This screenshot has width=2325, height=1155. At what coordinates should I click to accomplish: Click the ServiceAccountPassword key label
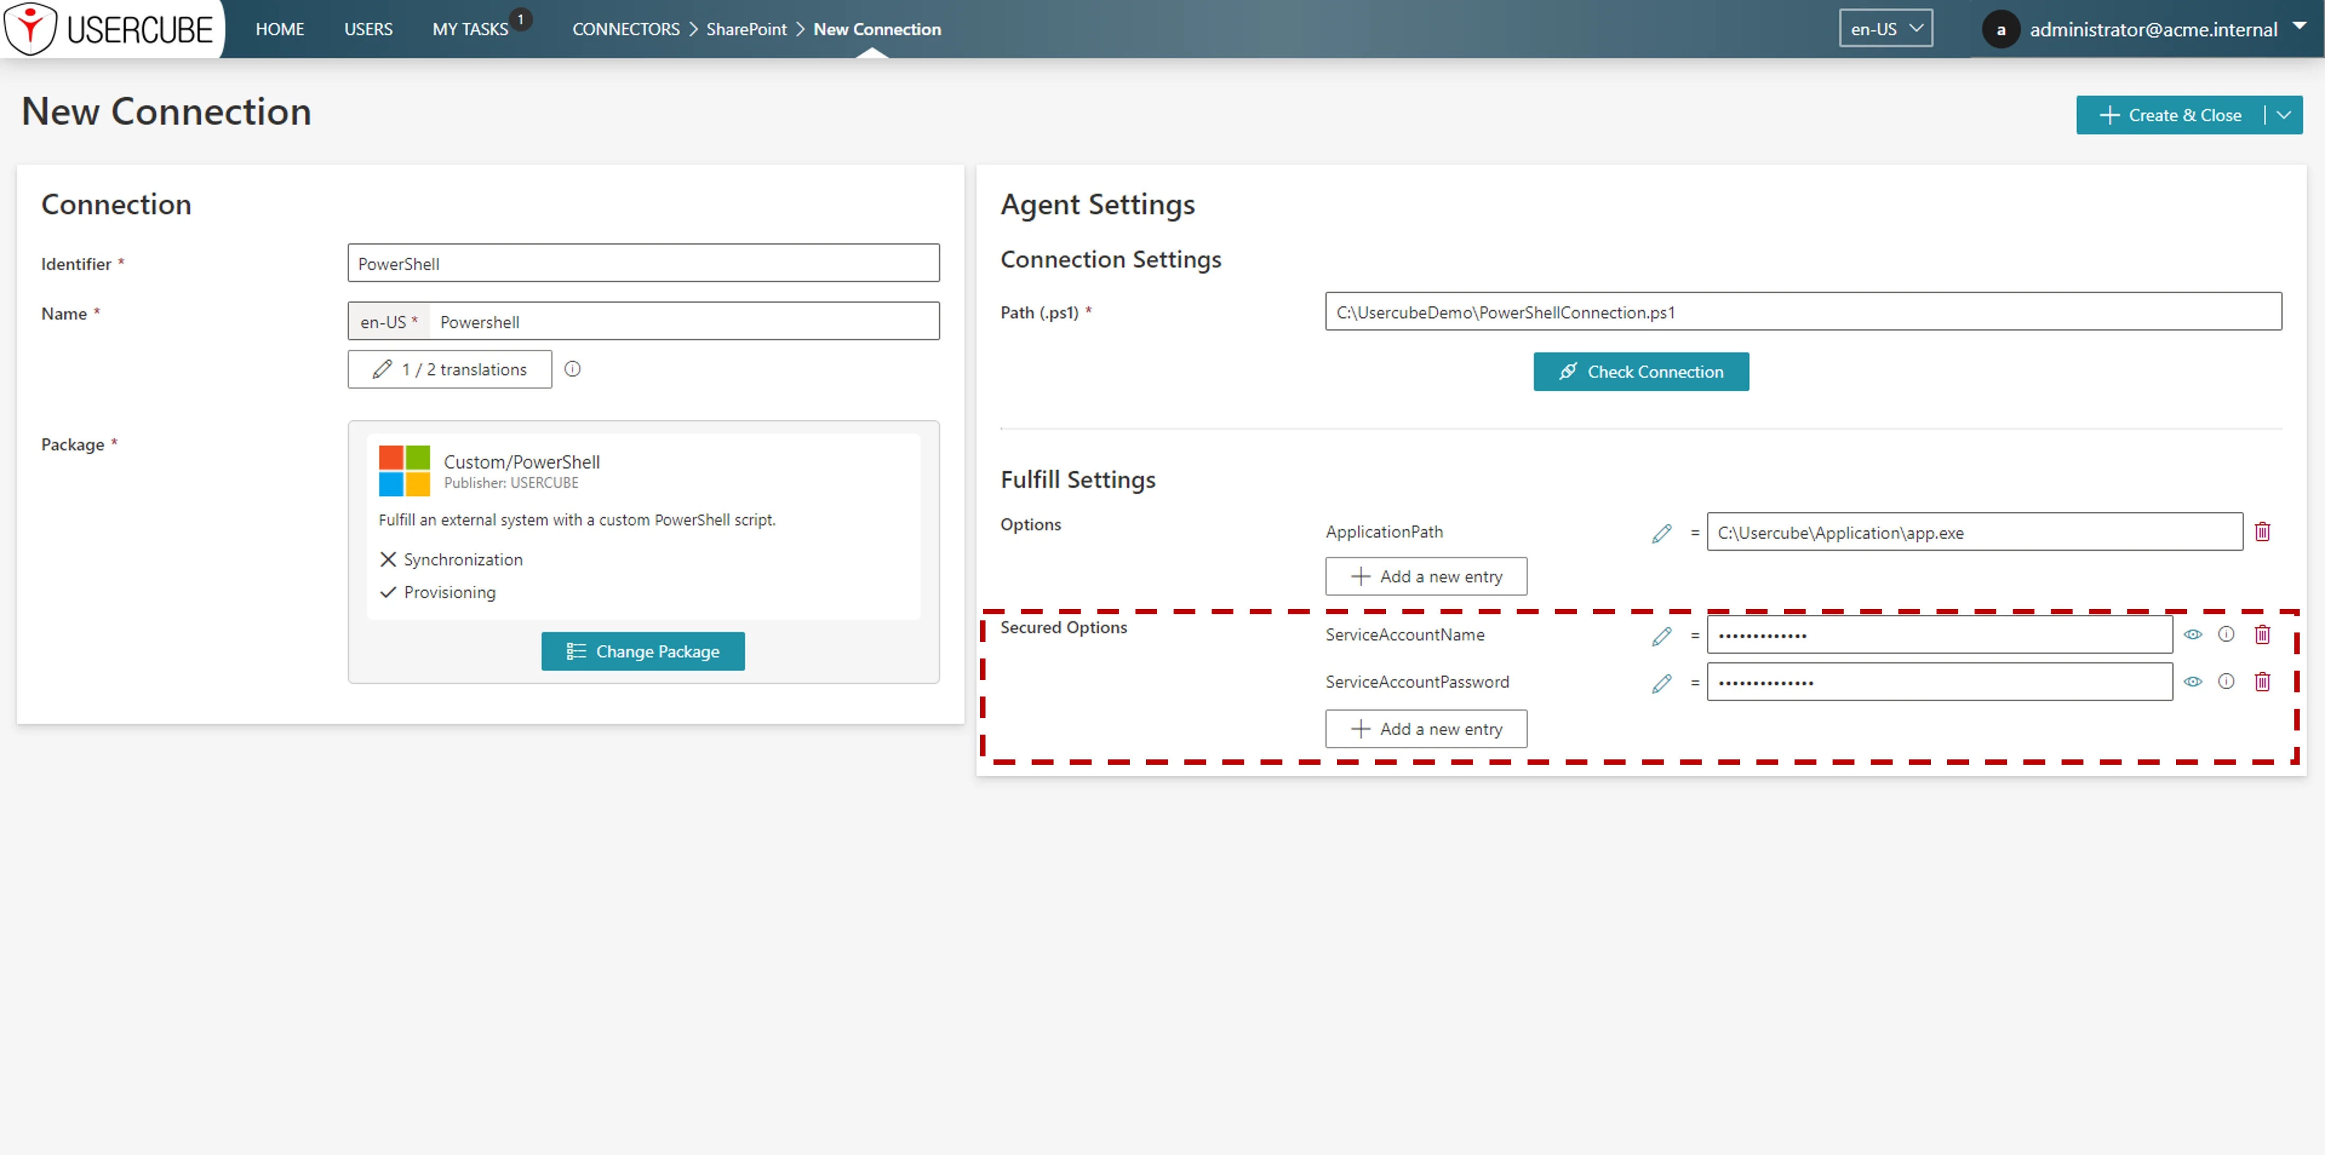(1417, 681)
